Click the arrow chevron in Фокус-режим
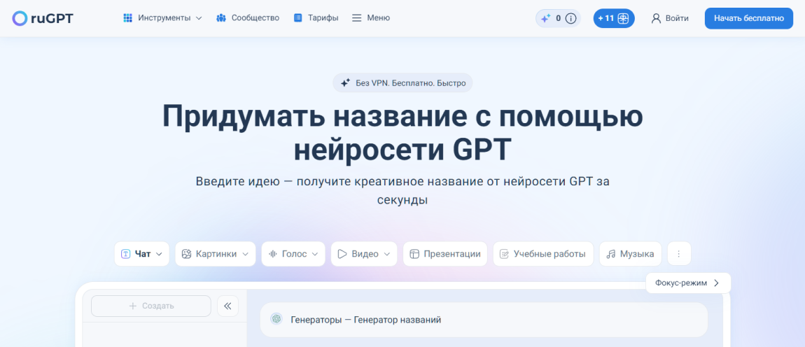Viewport: 805px width, 347px height. point(717,283)
